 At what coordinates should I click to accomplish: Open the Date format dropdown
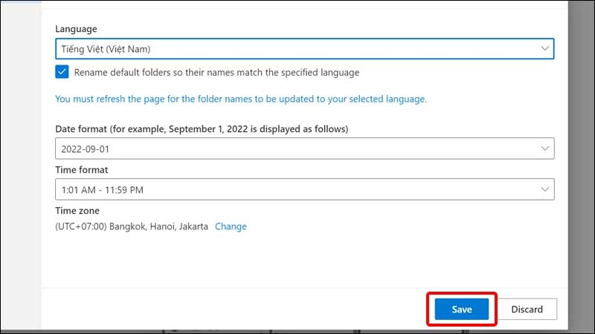pyautogui.click(x=304, y=148)
